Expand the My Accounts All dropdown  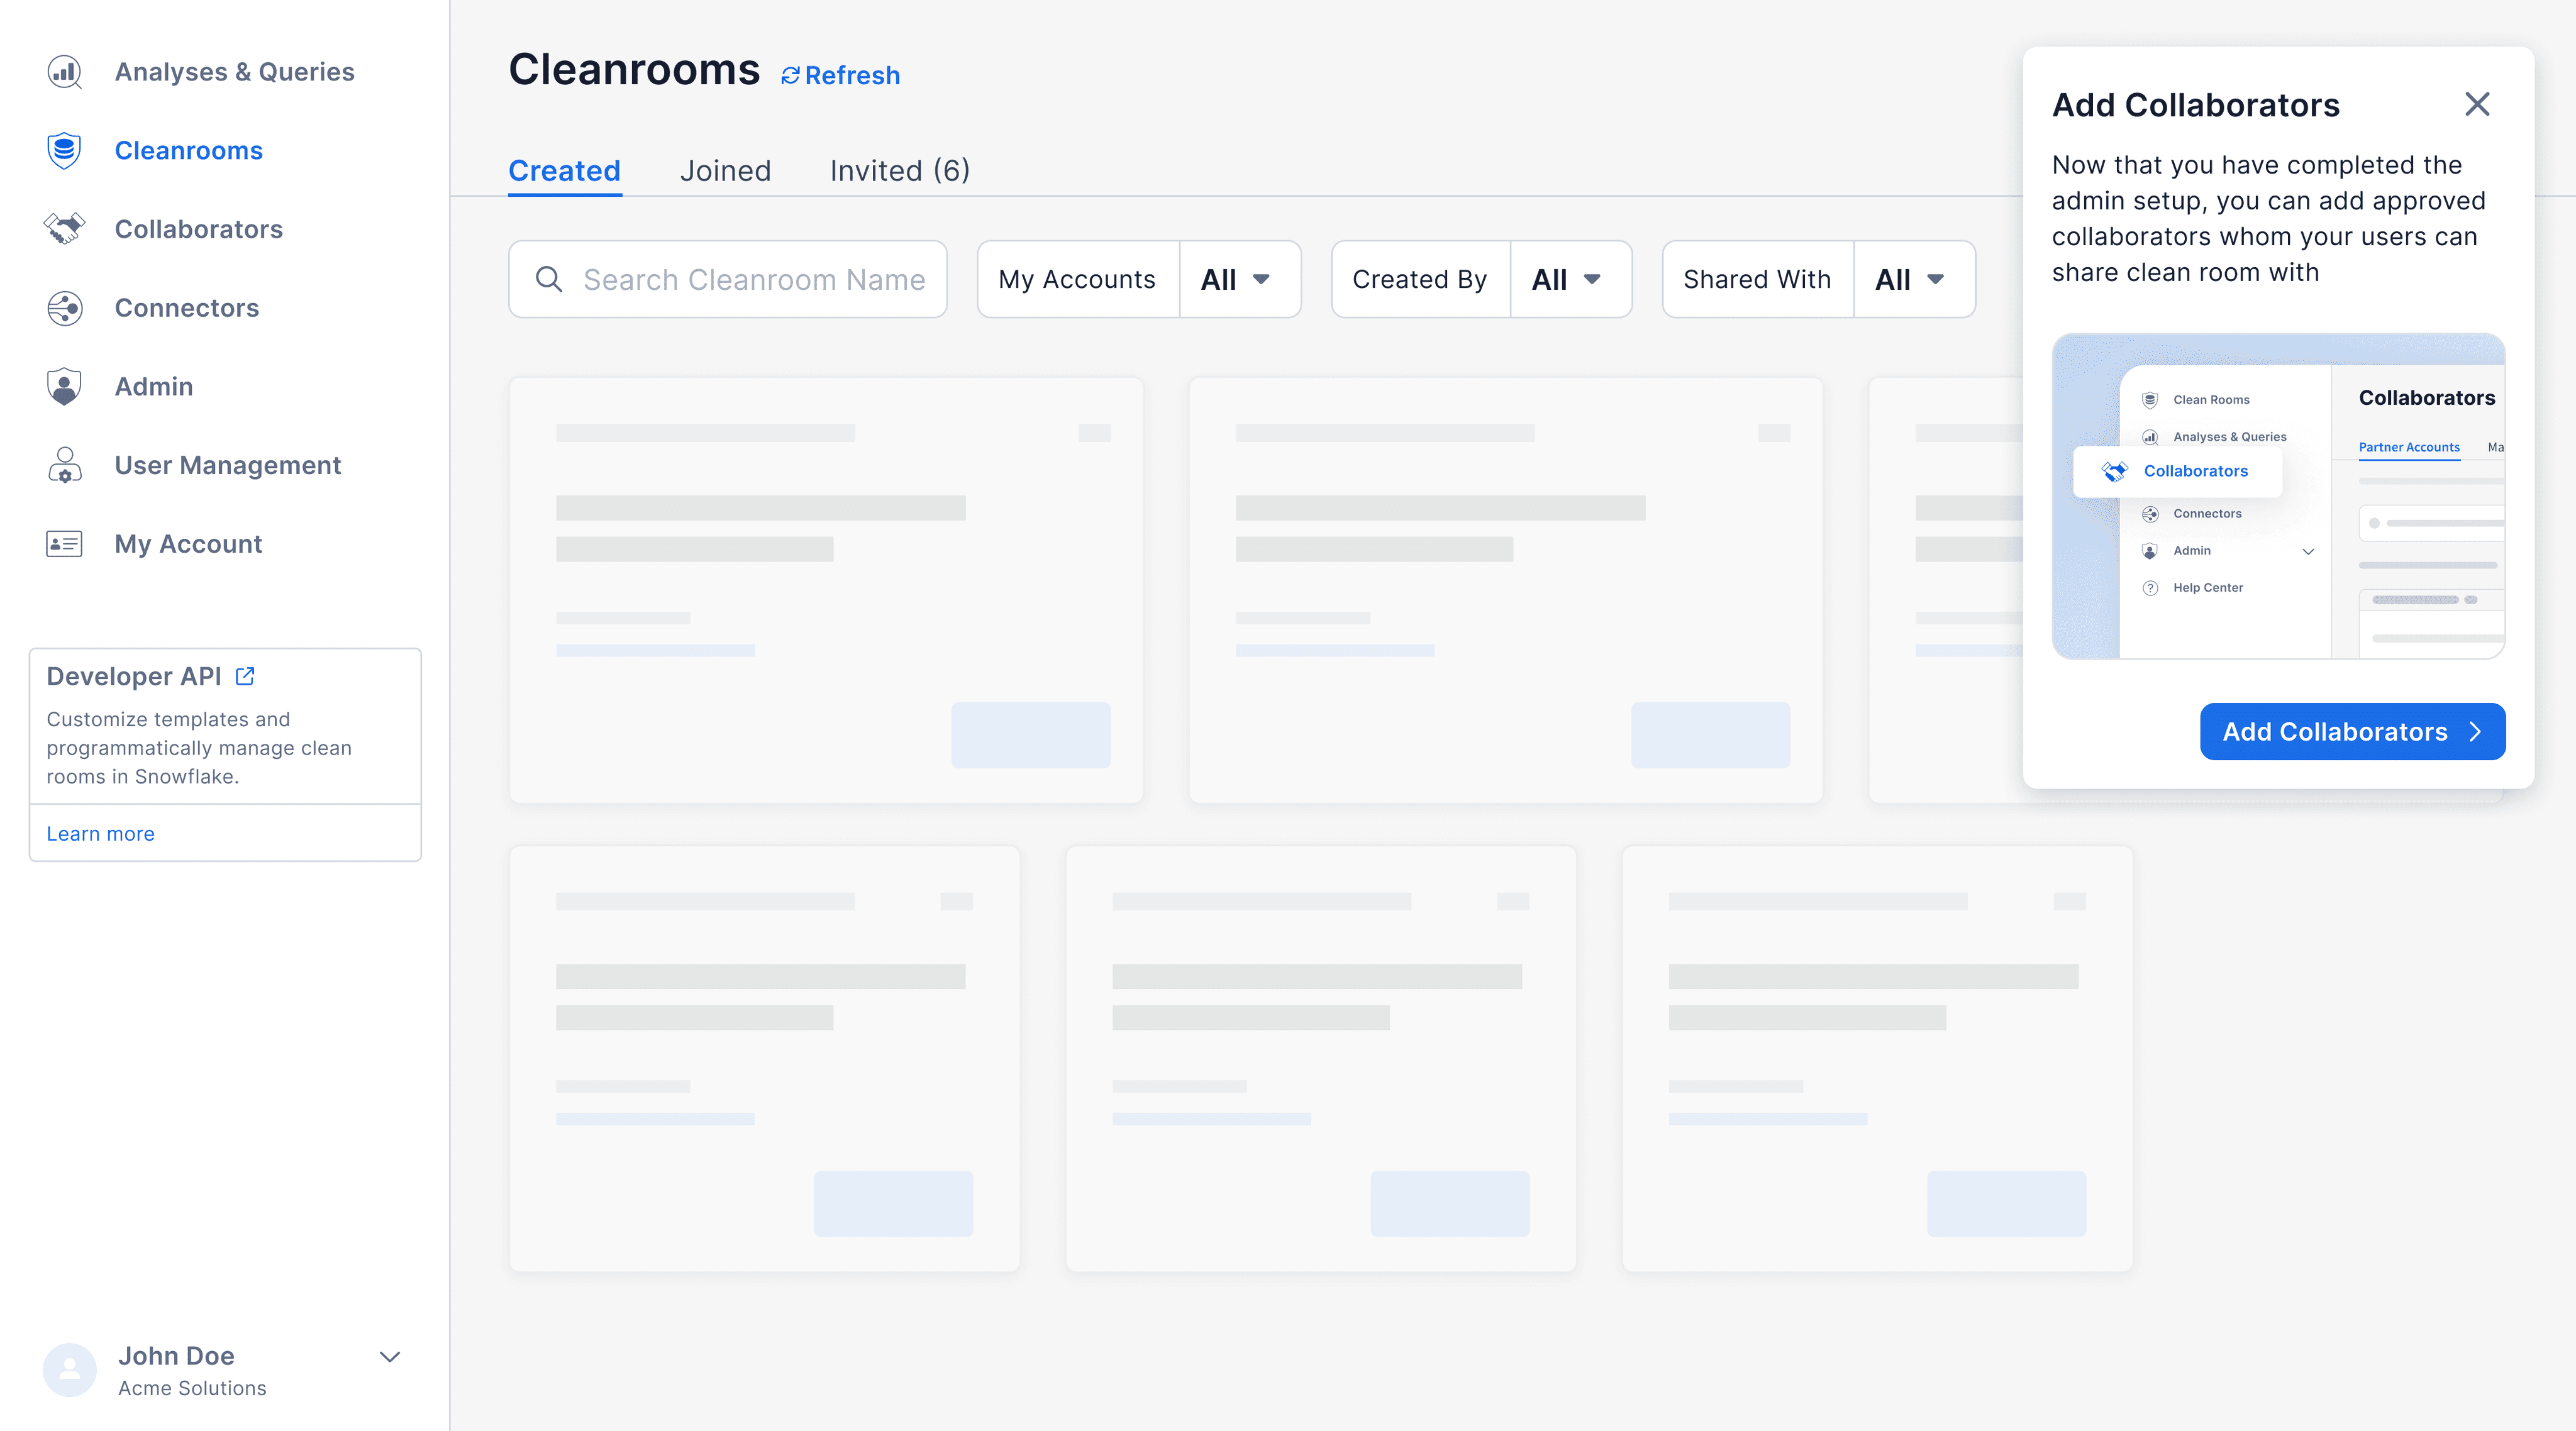pos(1239,280)
